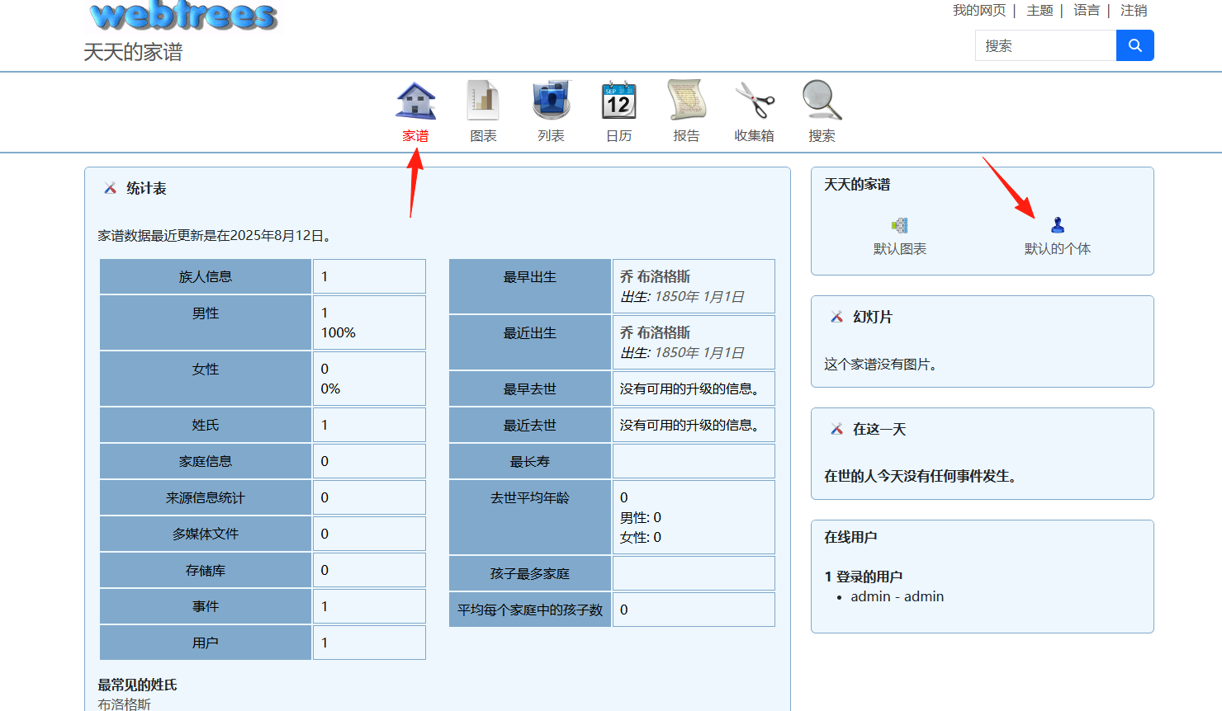Open the 列表 lists icon
Viewport: 1222px width, 711px height.
tap(552, 101)
